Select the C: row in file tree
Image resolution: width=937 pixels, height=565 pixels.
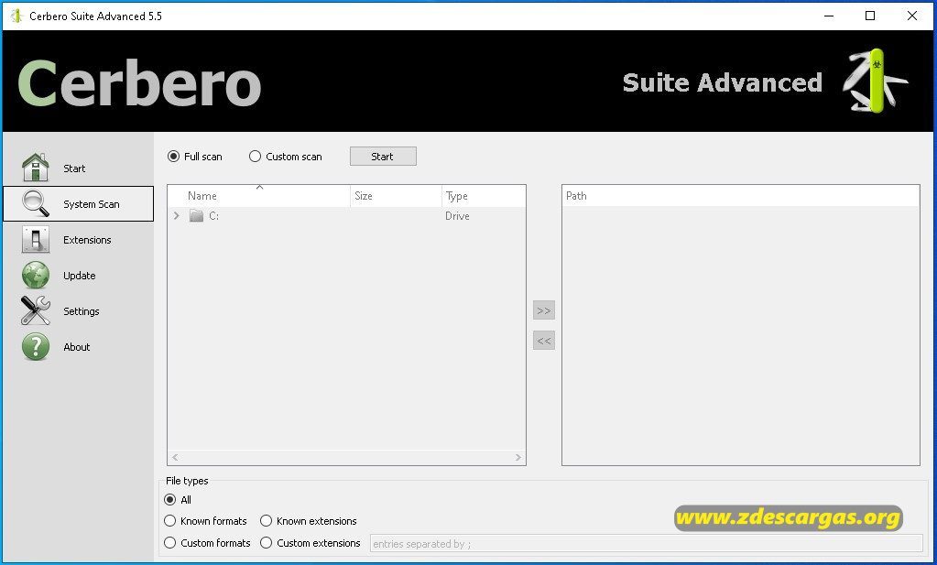[346, 215]
